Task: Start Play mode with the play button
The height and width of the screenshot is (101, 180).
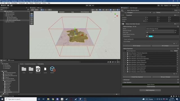Action: 87,5
